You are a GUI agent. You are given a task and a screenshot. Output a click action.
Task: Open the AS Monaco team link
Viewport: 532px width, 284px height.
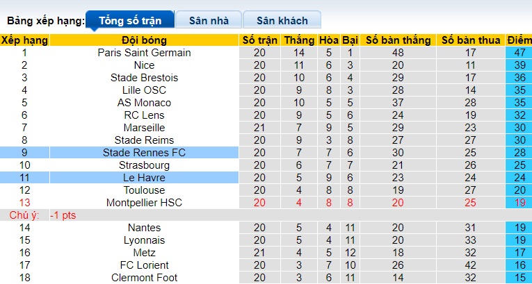144,103
